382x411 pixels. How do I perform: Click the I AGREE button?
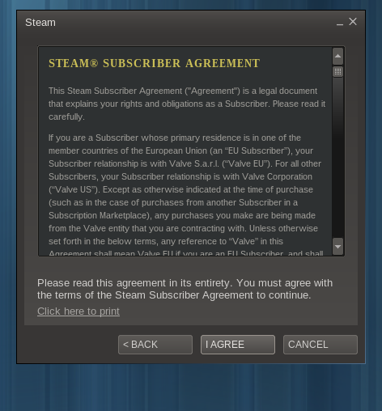[x=238, y=345]
